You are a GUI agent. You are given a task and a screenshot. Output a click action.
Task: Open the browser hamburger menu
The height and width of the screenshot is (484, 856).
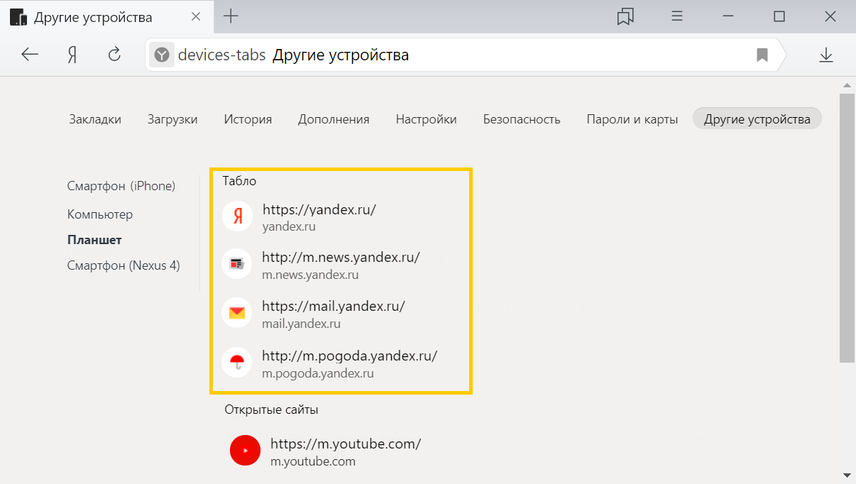click(x=677, y=16)
